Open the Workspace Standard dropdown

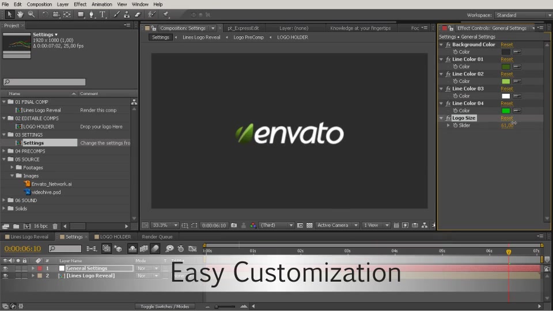coord(524,15)
